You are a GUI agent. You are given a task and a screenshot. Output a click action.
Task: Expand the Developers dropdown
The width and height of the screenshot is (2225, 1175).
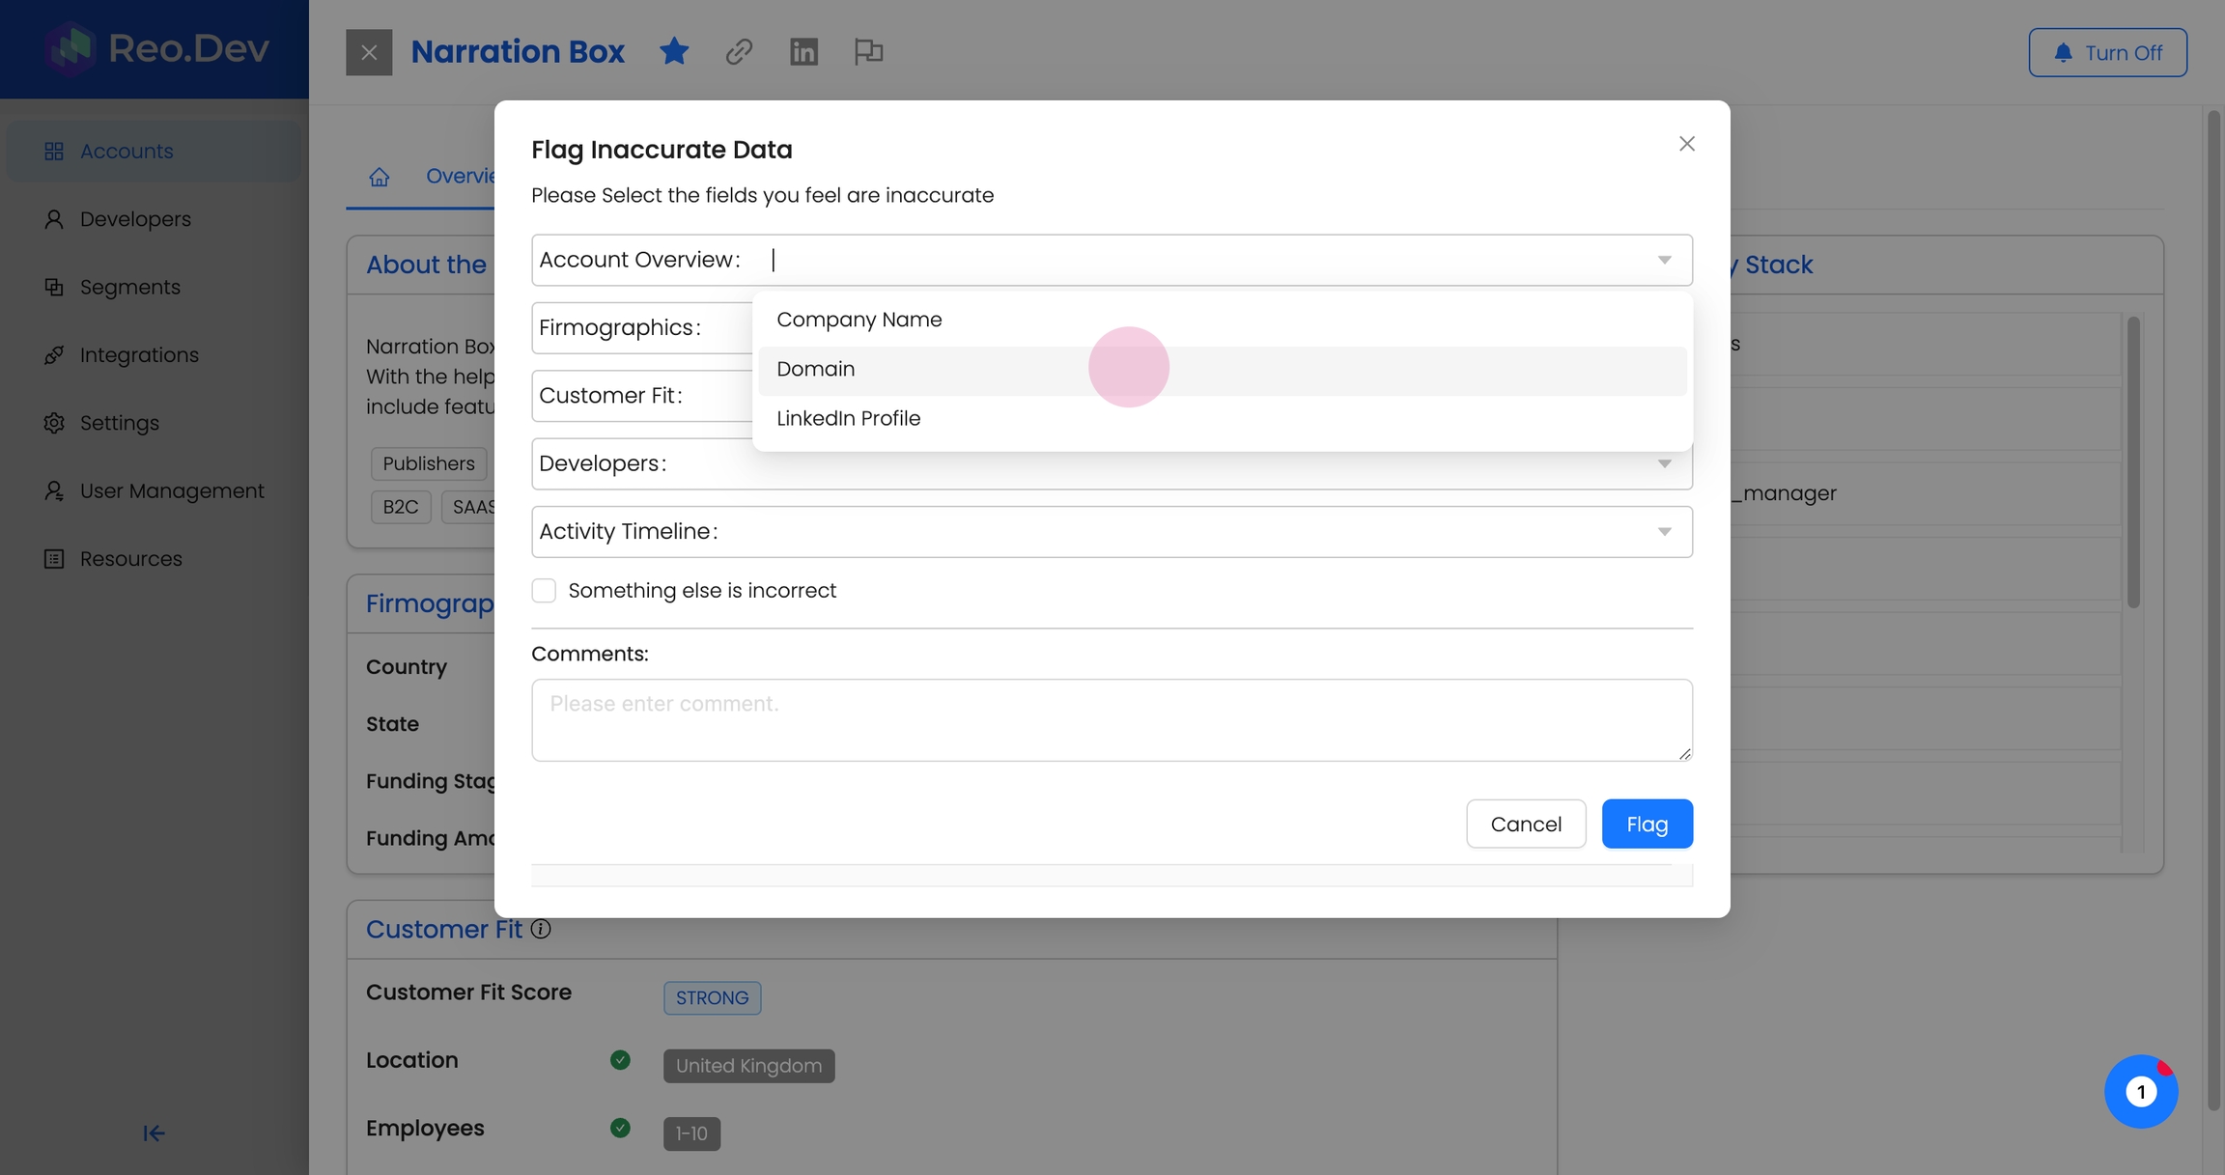pyautogui.click(x=1664, y=464)
